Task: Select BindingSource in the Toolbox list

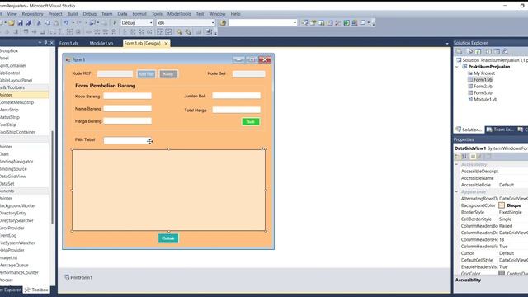Action: click(13, 168)
